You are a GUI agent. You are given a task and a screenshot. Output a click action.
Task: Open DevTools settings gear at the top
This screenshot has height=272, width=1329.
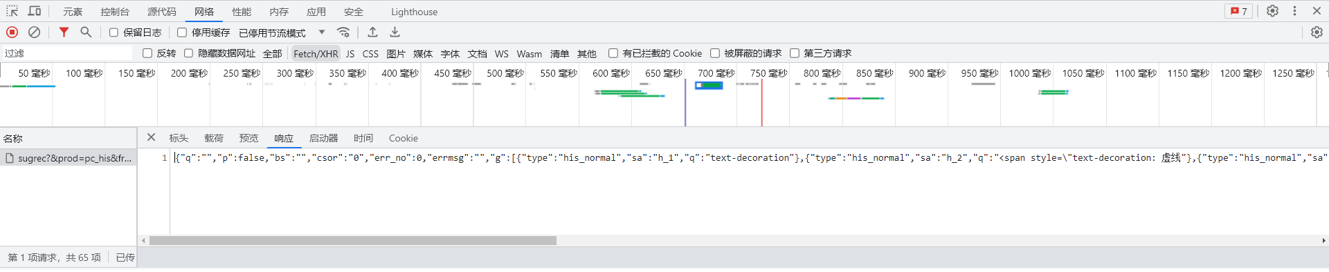point(1272,11)
